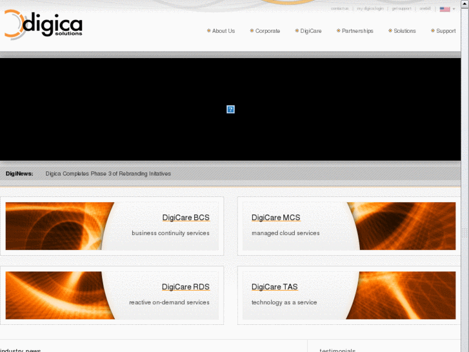Read the Rebranding Initiatives news headline
Viewport: 469px width, 352px height.
(x=108, y=174)
